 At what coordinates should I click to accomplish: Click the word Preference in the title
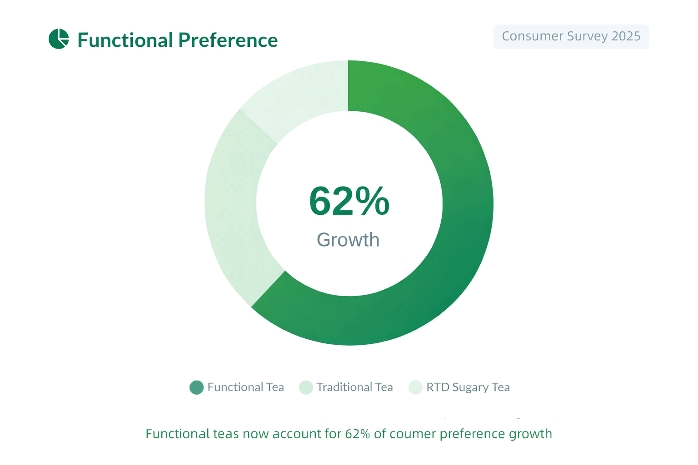tap(228, 40)
